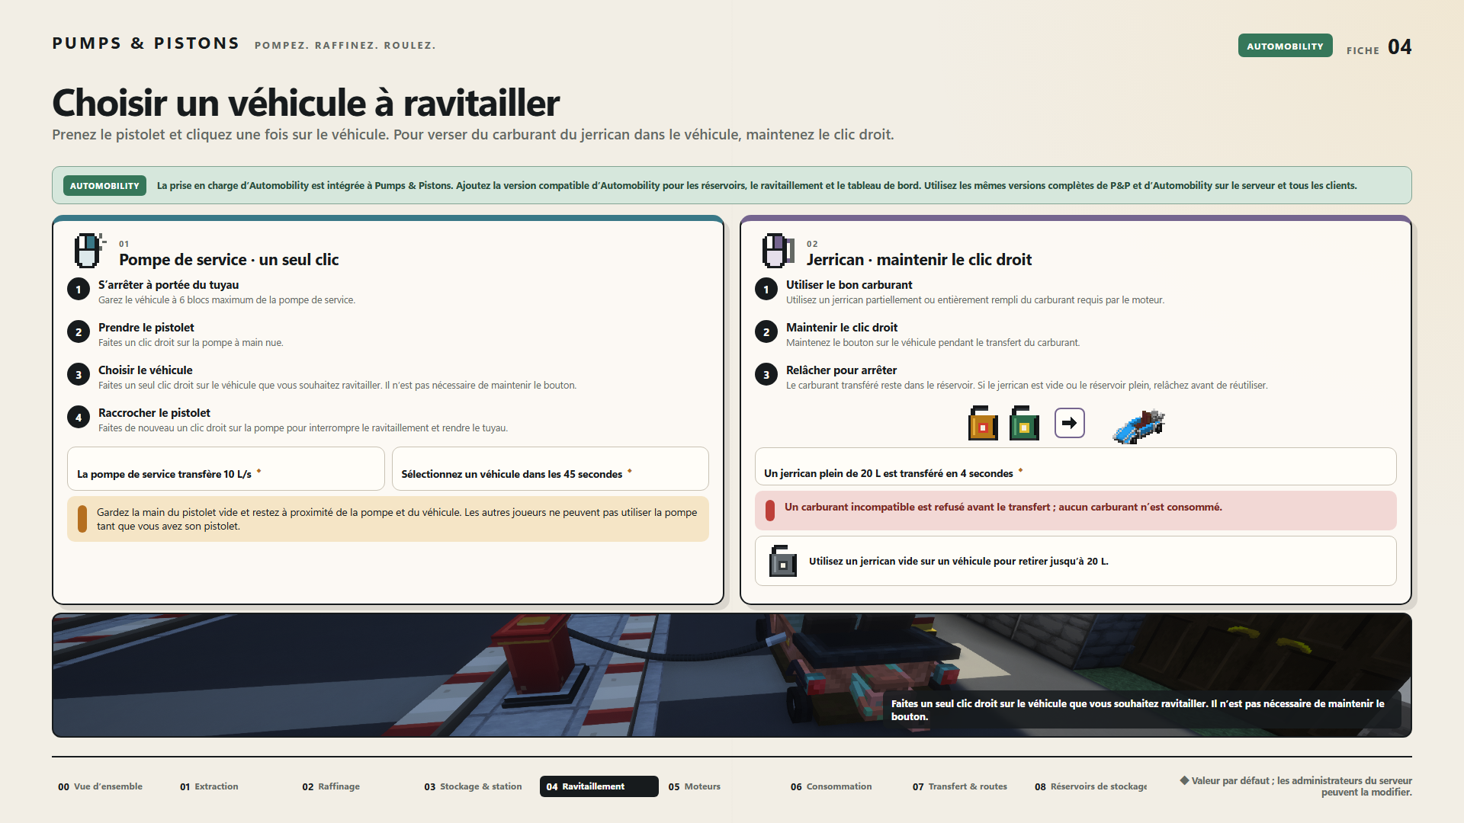Click the right-click mouse icon beside Jerrican
1464x823 pixels.
pyautogui.click(x=777, y=251)
